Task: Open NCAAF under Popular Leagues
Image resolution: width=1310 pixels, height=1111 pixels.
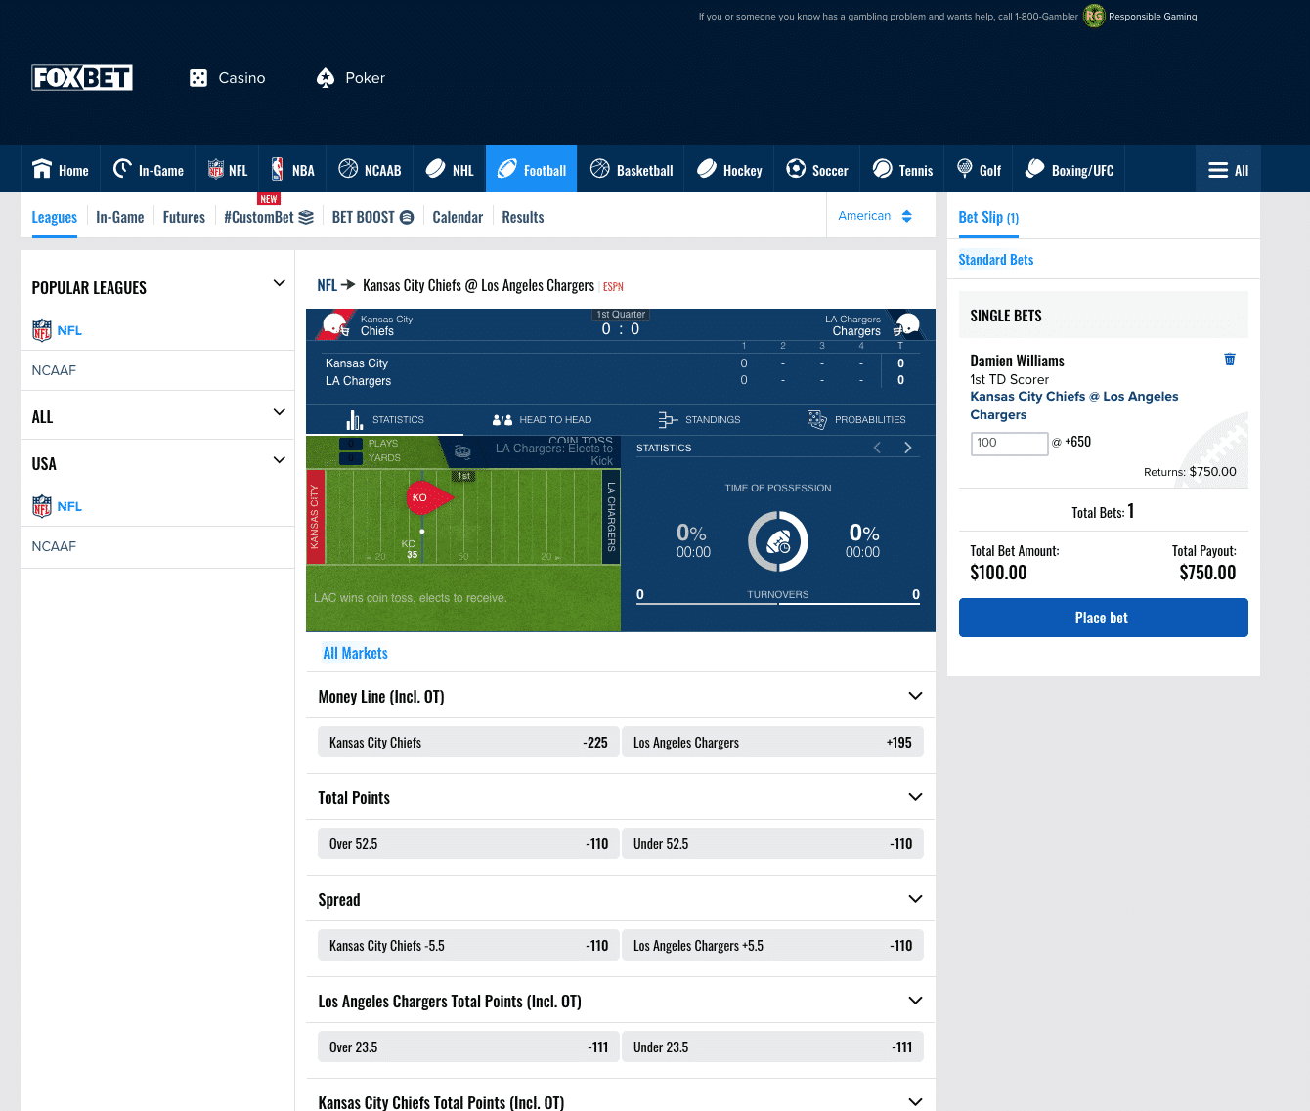Action: pyautogui.click(x=54, y=370)
